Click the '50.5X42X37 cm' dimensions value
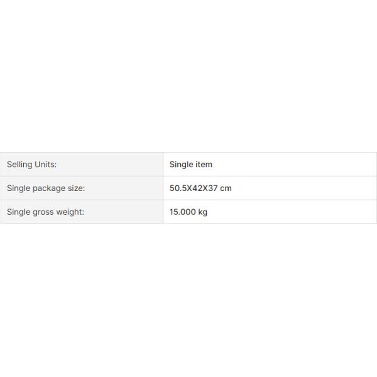The height and width of the screenshot is (377, 377). point(200,188)
